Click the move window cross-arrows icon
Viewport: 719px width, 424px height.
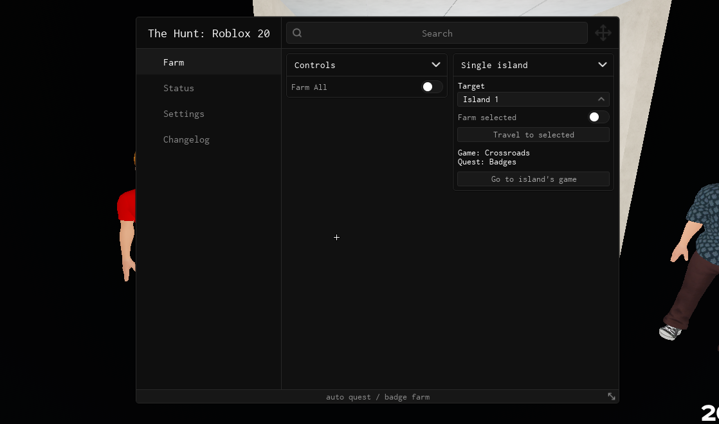pos(603,33)
